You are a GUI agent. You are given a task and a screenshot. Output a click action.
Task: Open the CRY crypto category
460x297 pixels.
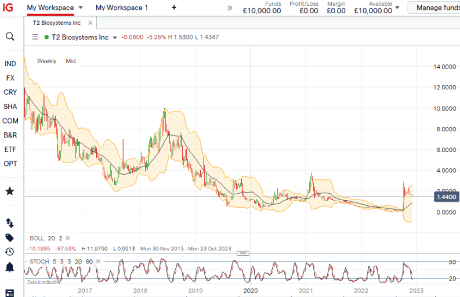pyautogui.click(x=10, y=92)
